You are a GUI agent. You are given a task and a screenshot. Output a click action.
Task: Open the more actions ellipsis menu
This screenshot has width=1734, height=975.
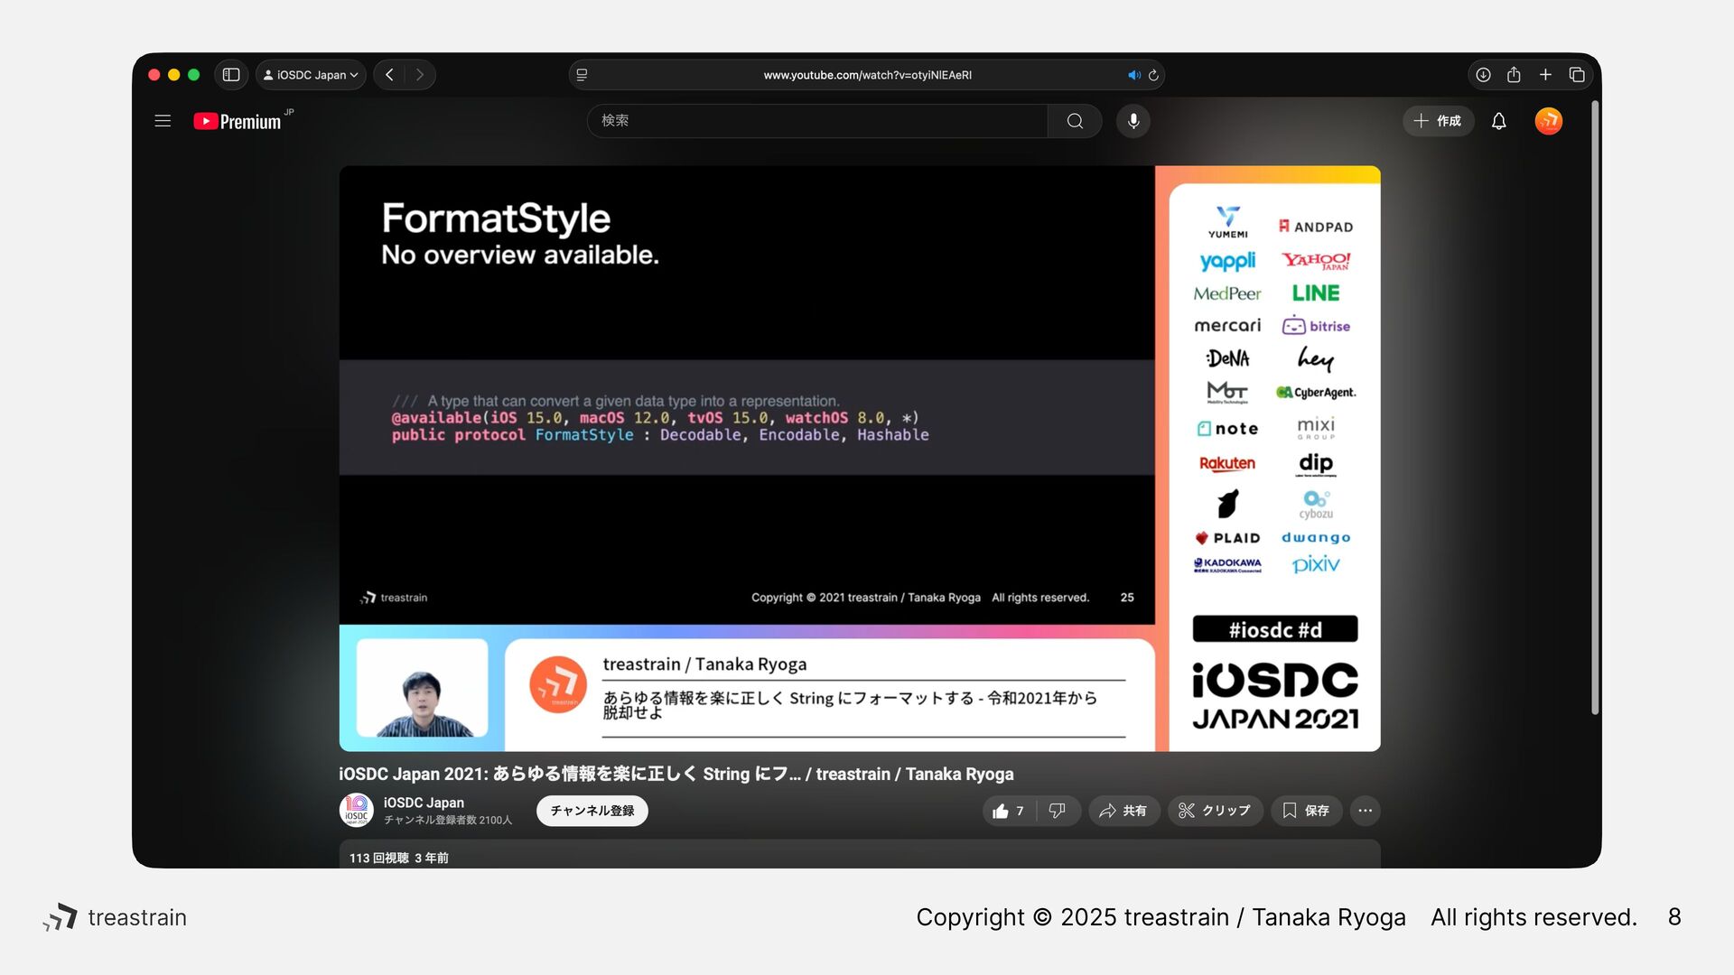[1366, 811]
